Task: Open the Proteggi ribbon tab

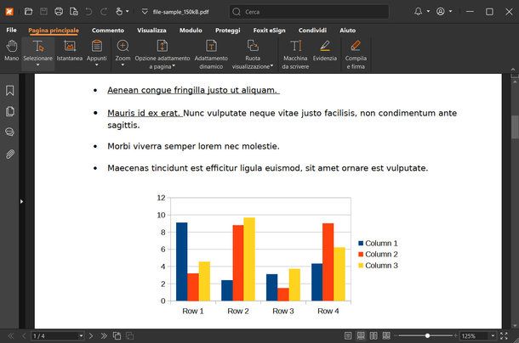Action: pos(227,30)
